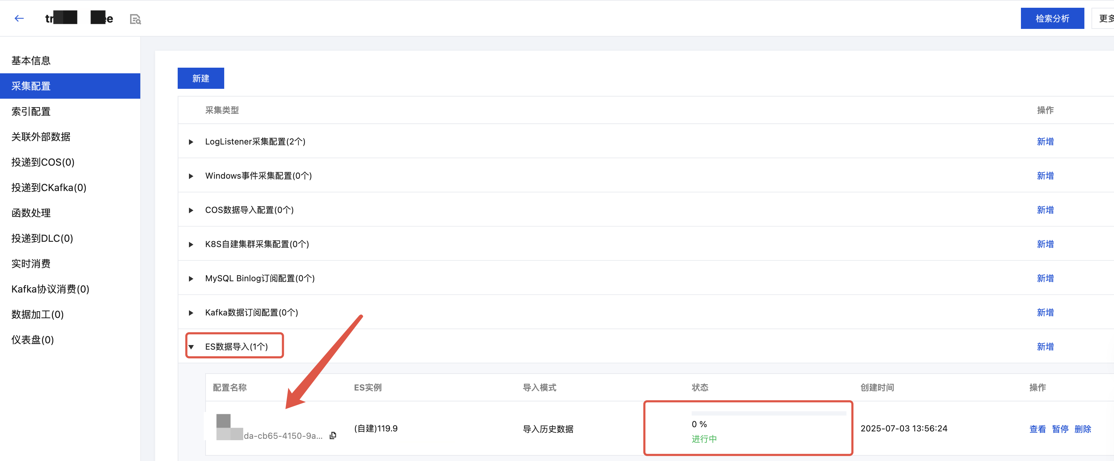The height and width of the screenshot is (461, 1114).
Task: Click 暂停 for the ES import task
Action: pyautogui.click(x=1060, y=429)
